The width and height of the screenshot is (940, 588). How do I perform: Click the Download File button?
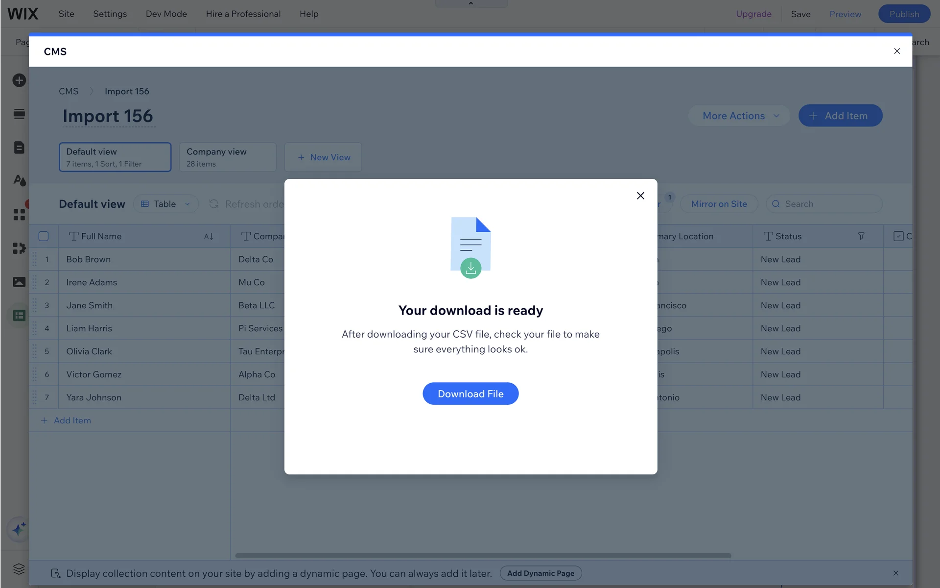click(470, 393)
